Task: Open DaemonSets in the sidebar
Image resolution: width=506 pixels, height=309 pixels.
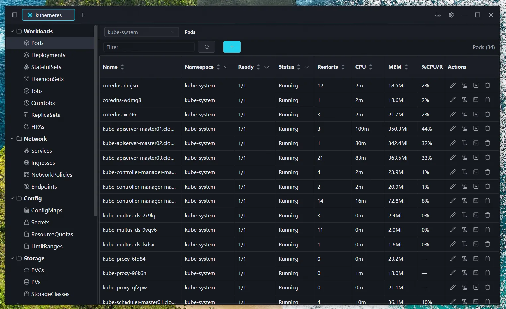Action: 50,79
